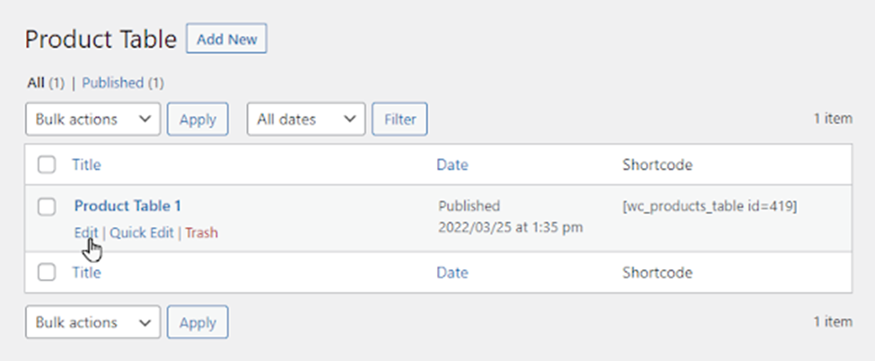The image size is (875, 361).
Task: Sort by the Date column header
Action: pyautogui.click(x=452, y=165)
